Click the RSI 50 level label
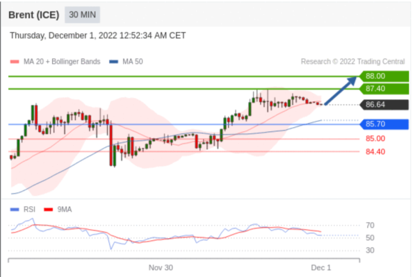 (370, 238)
